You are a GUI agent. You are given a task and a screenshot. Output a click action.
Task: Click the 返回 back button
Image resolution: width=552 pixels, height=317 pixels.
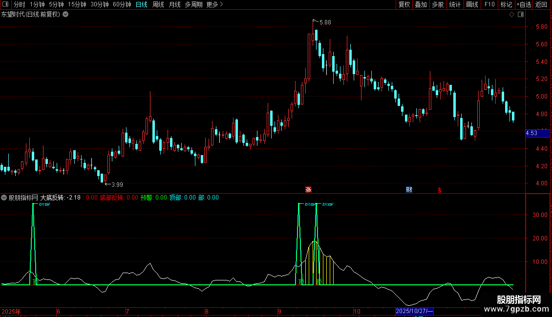tap(541, 4)
